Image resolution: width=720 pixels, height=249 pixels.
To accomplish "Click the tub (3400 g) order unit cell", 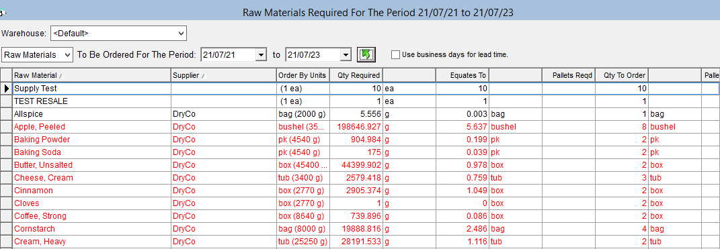I will coord(303,178).
